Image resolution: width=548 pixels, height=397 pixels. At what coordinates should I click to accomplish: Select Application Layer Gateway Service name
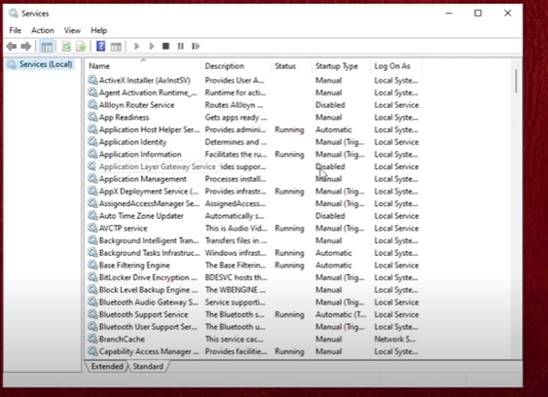158,166
